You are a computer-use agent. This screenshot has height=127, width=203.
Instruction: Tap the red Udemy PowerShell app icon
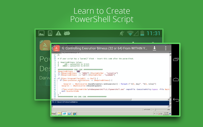pyautogui.click(x=56, y=48)
